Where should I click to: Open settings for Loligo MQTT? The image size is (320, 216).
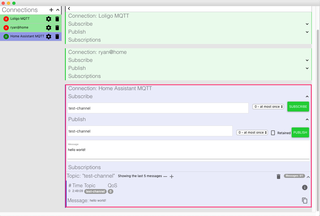pyautogui.click(x=49, y=19)
